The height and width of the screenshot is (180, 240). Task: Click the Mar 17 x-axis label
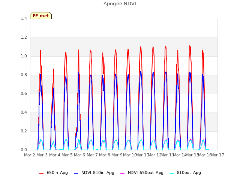(x=217, y=155)
